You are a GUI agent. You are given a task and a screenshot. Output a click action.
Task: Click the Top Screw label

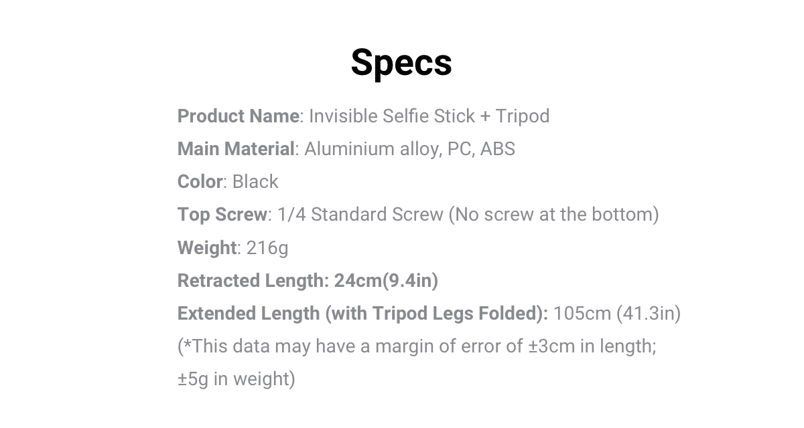pyautogui.click(x=222, y=215)
